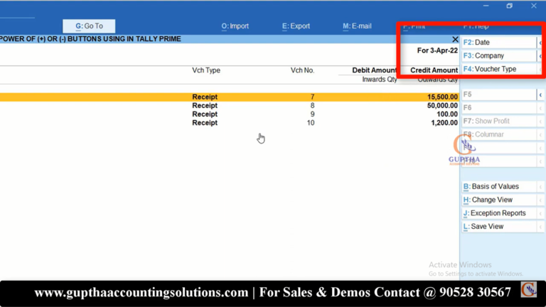Open the G: Go To button
Image resolution: width=546 pixels, height=307 pixels.
coord(89,26)
